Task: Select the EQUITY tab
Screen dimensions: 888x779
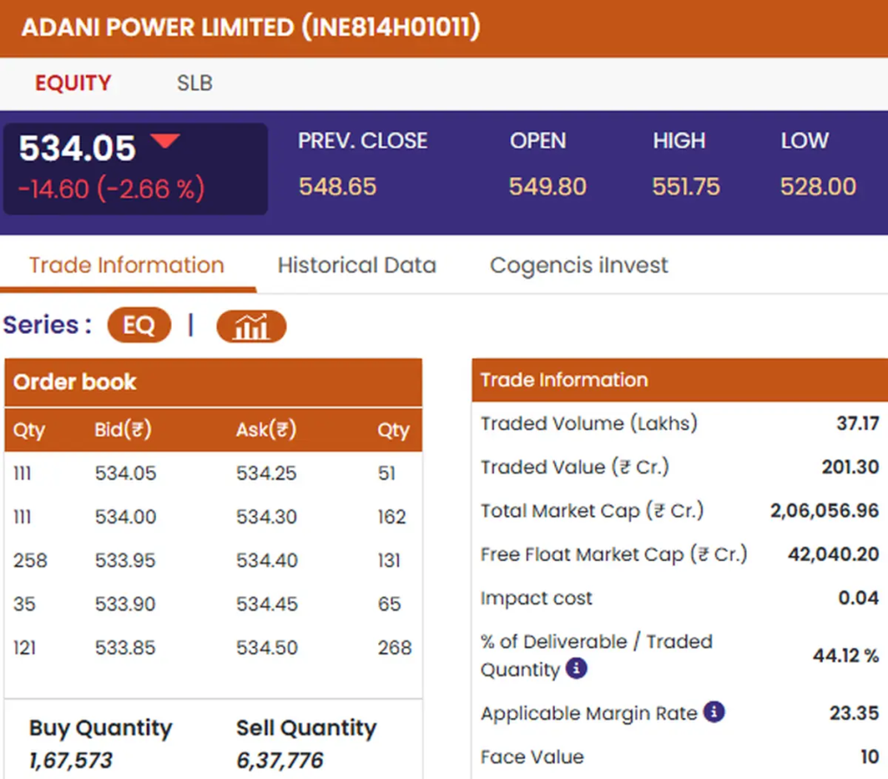Action: (73, 82)
